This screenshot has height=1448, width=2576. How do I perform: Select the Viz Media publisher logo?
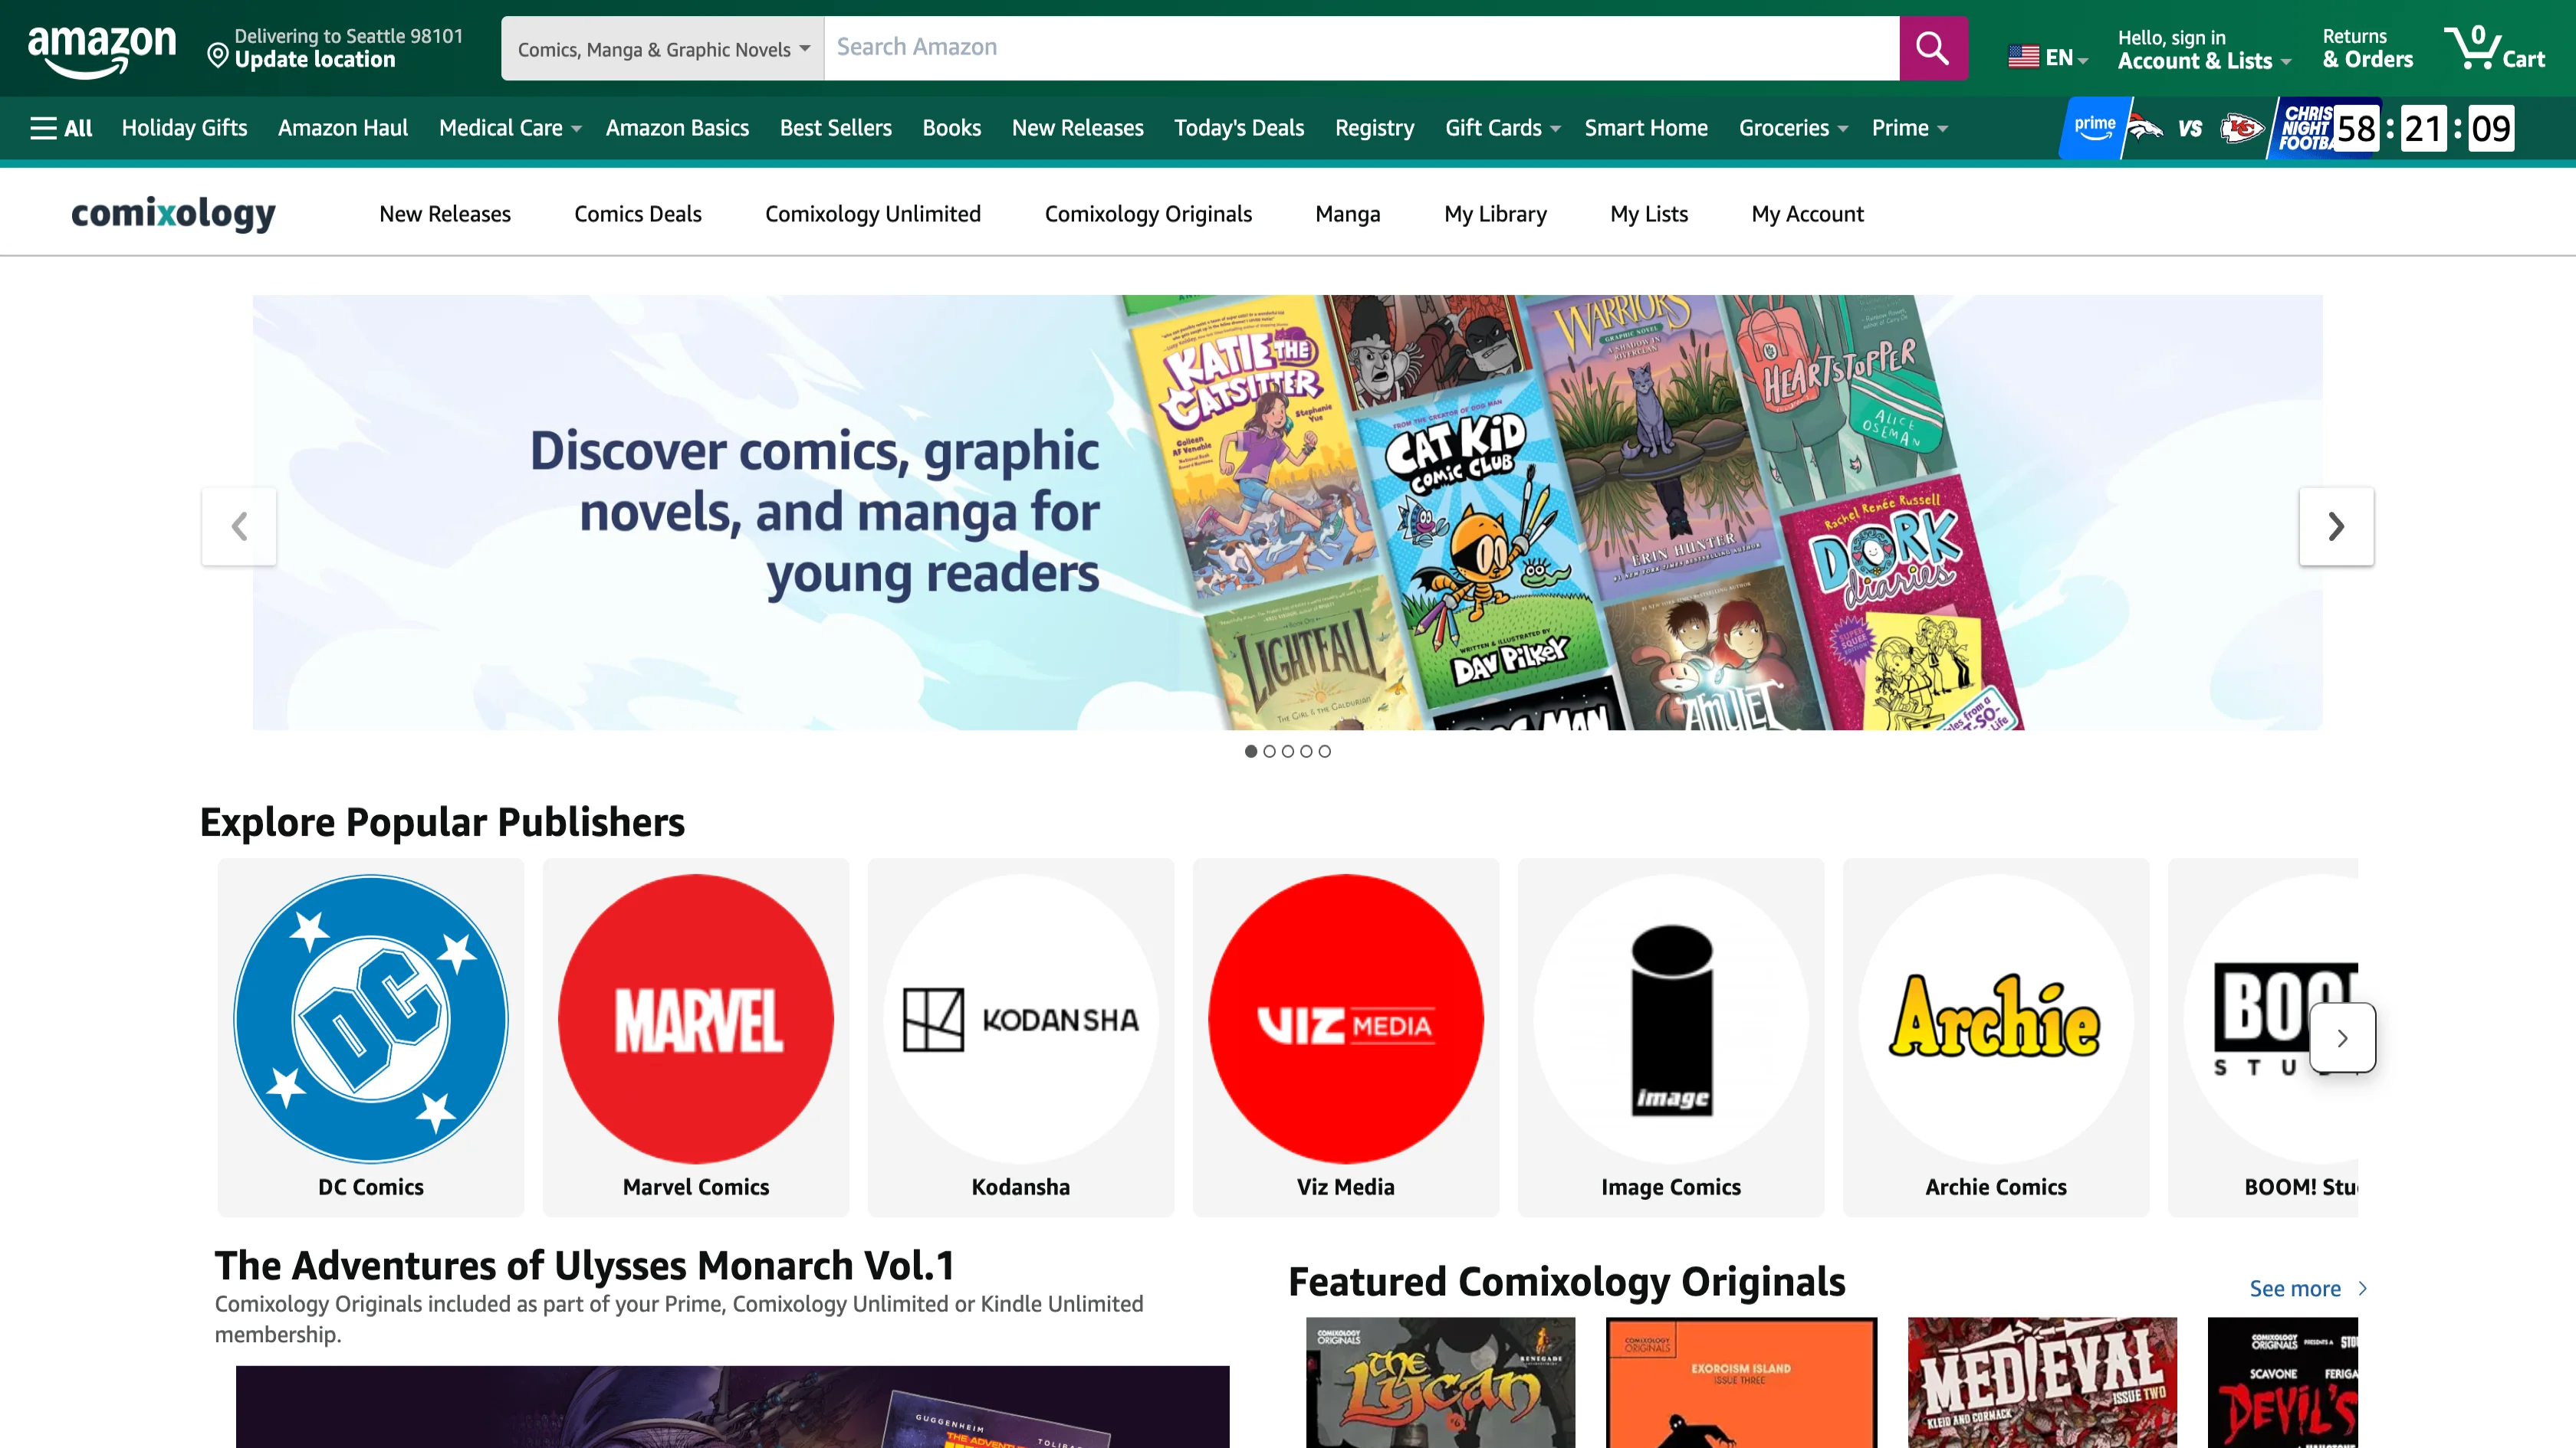click(x=1345, y=1018)
